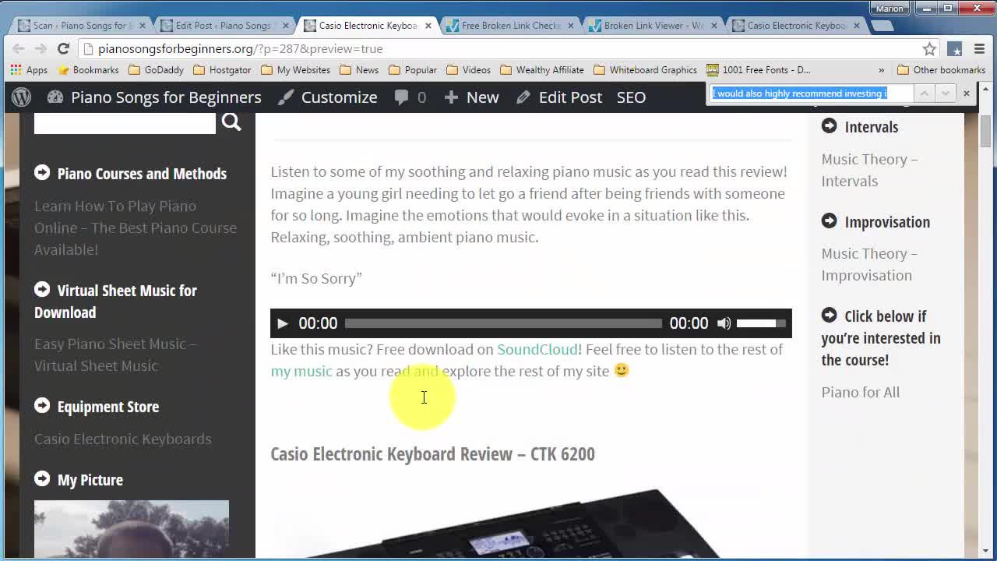Open the Music Theory – Improvisation link
997x561 pixels.
coord(869,264)
